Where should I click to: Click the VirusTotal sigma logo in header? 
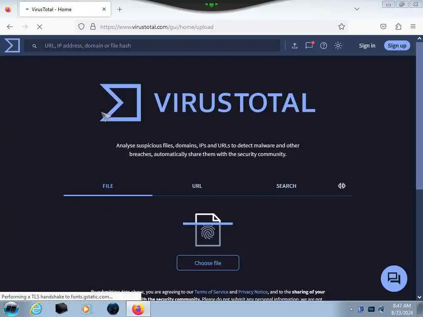[x=12, y=45]
